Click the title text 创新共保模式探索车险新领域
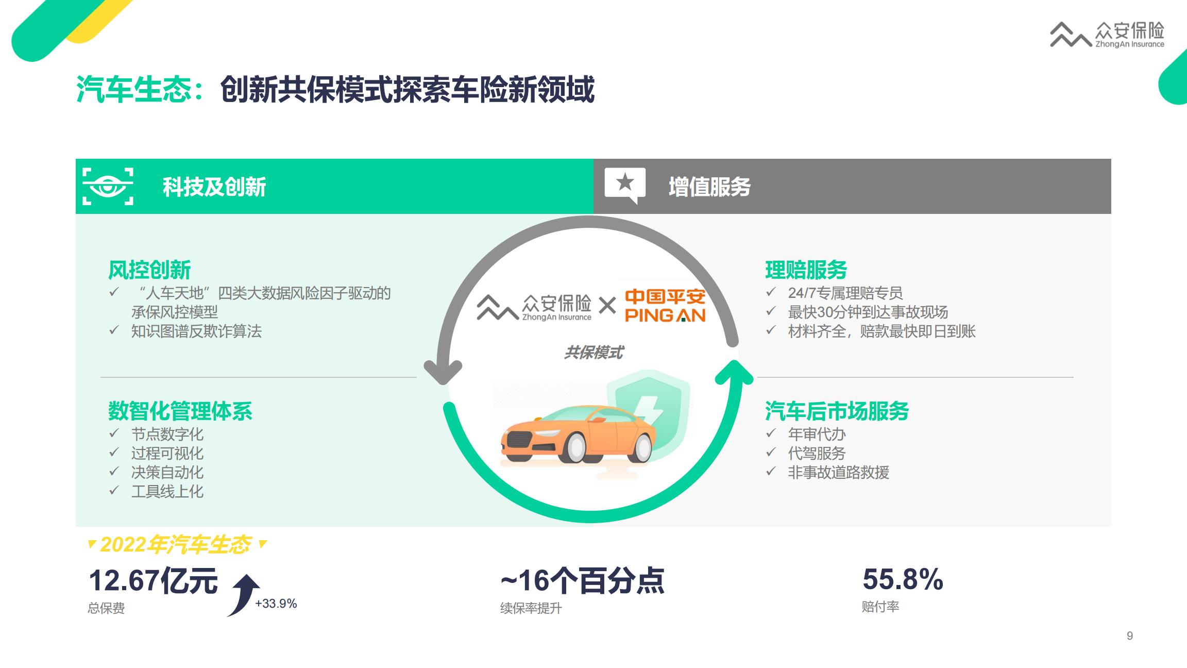The image size is (1187, 668). click(408, 89)
